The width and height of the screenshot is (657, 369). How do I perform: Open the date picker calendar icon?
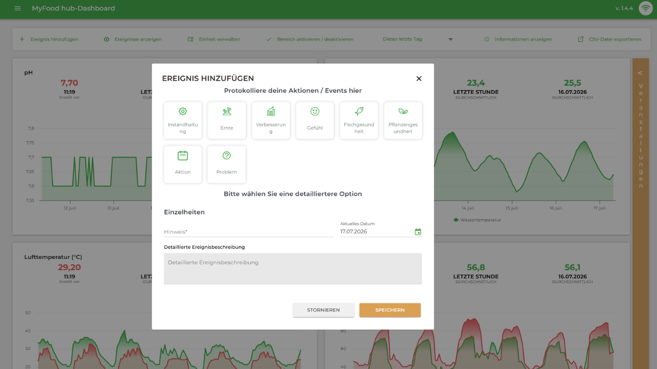pyautogui.click(x=418, y=232)
